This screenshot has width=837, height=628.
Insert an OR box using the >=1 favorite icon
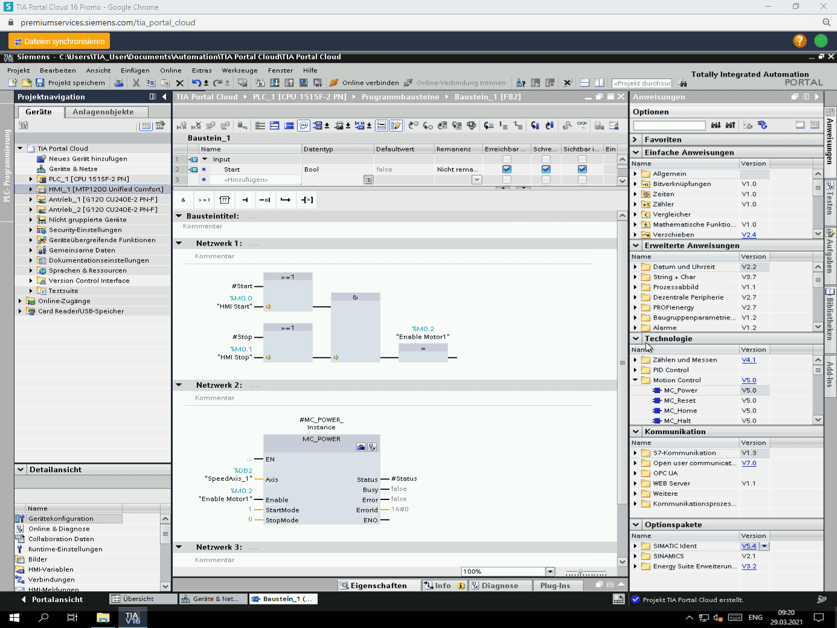point(204,200)
